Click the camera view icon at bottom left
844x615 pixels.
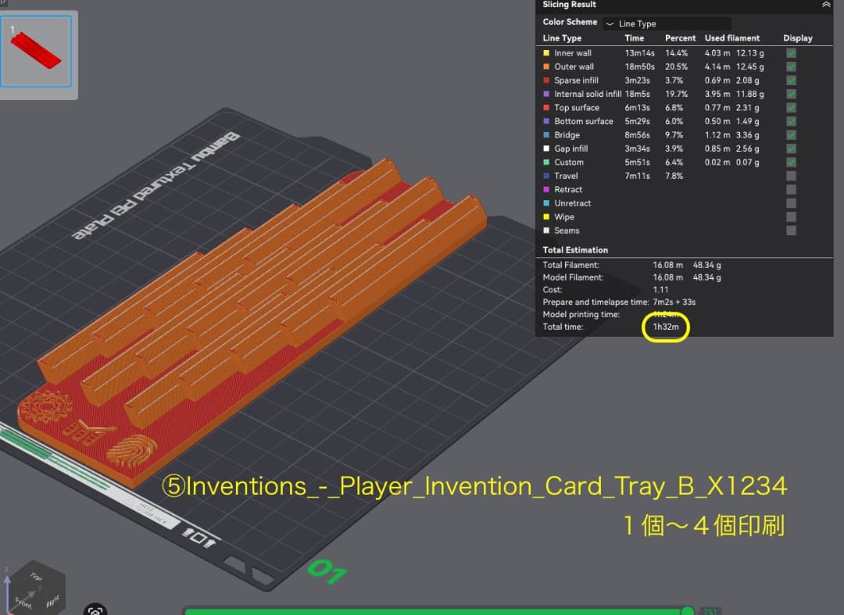(x=95, y=610)
